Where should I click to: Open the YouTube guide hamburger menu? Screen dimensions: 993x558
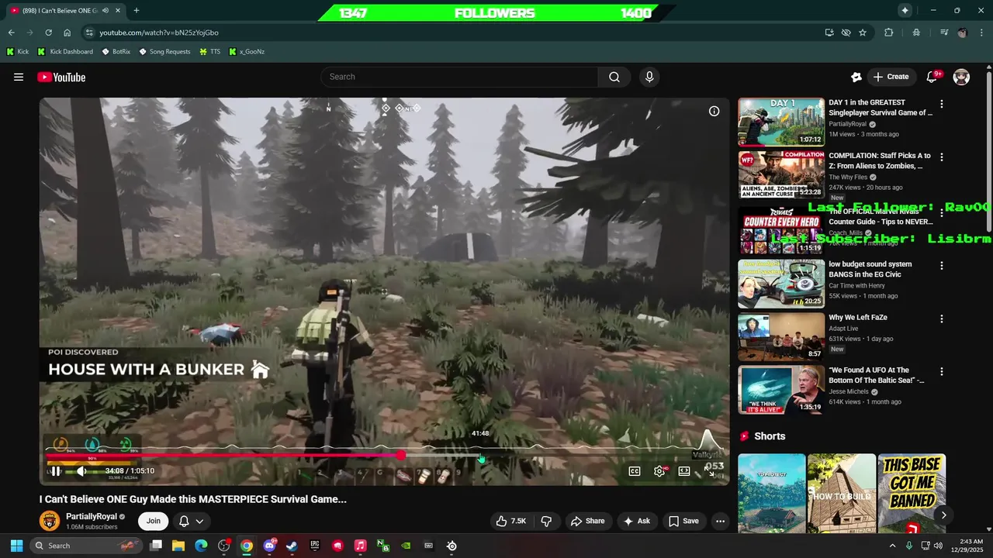19,77
